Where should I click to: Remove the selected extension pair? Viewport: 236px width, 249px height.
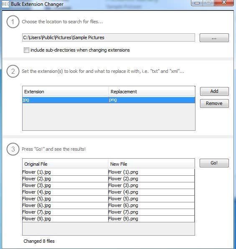click(x=214, y=103)
